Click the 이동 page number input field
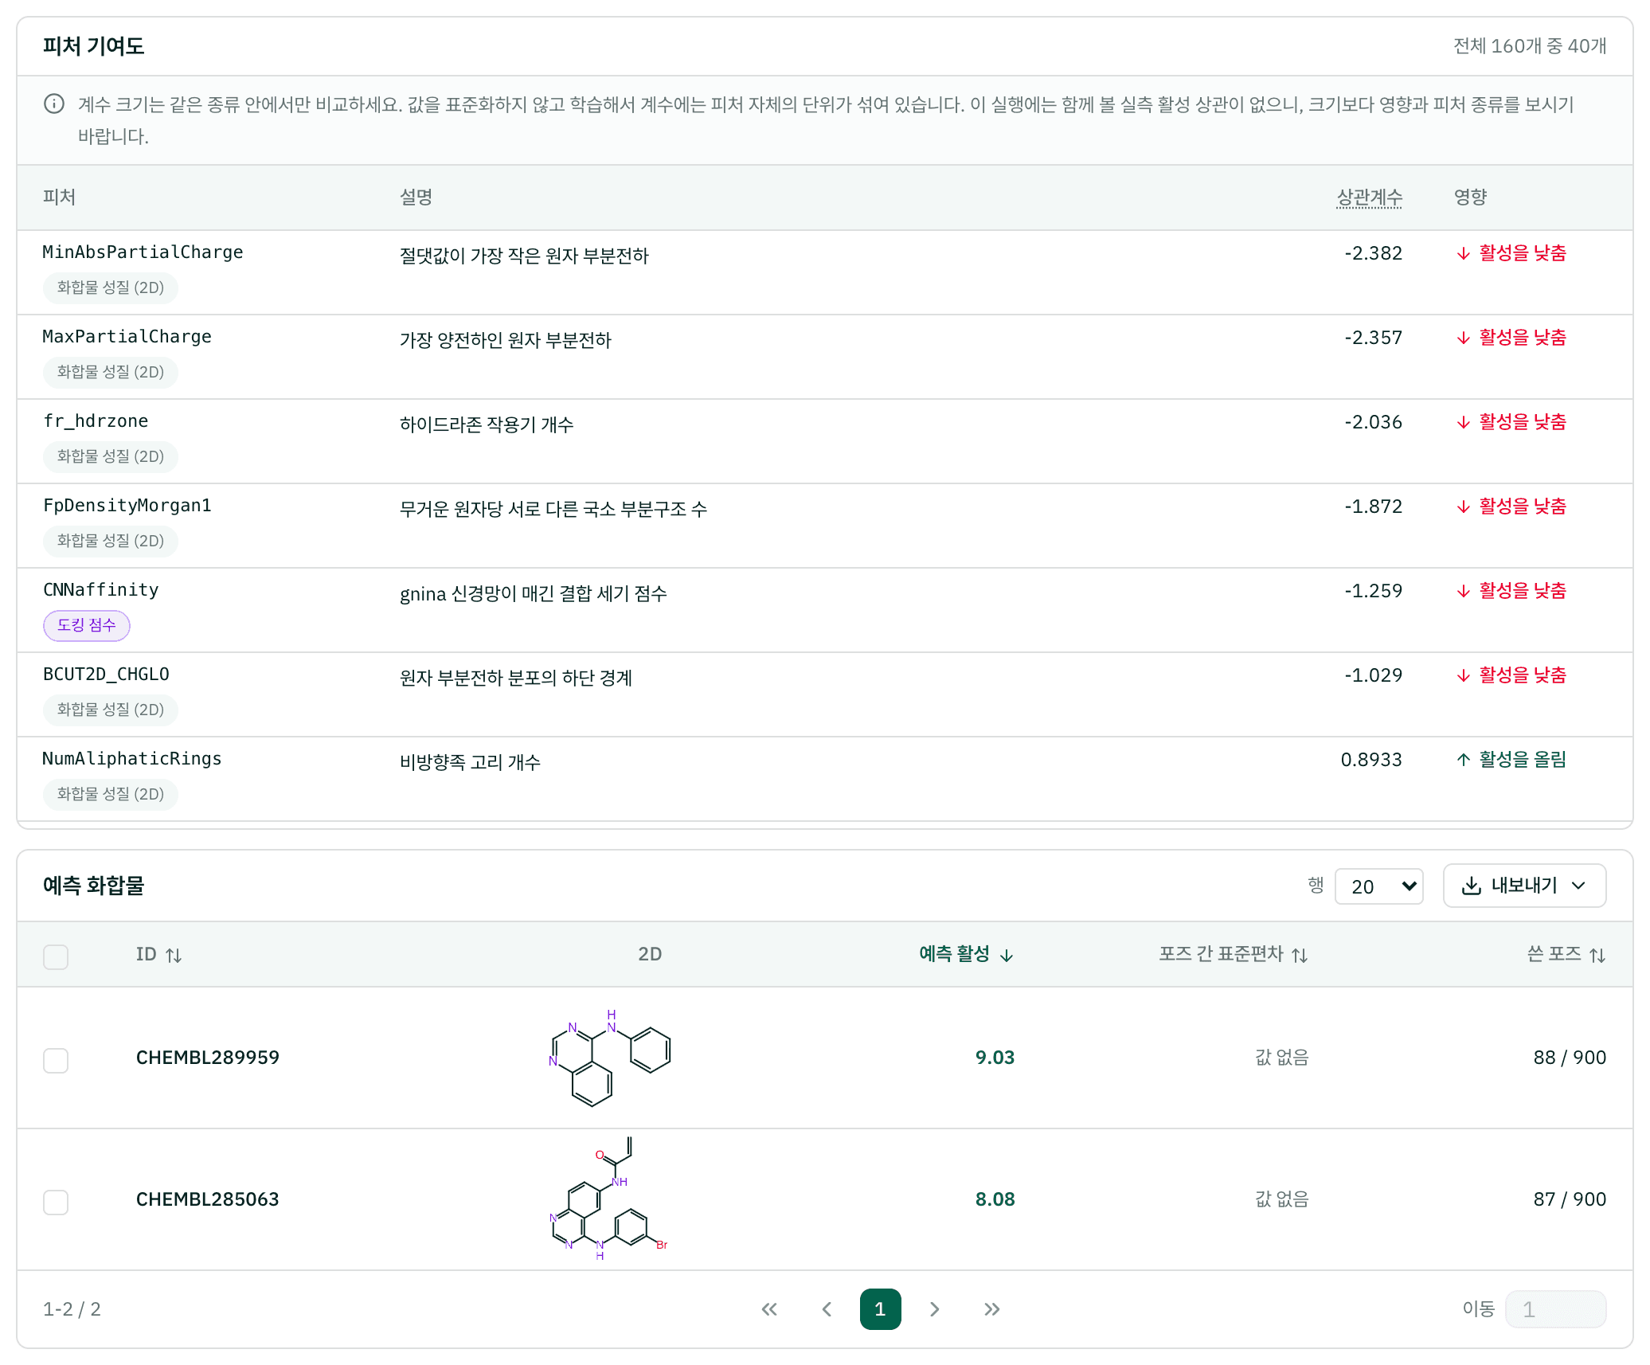The width and height of the screenshot is (1650, 1365). [1555, 1309]
